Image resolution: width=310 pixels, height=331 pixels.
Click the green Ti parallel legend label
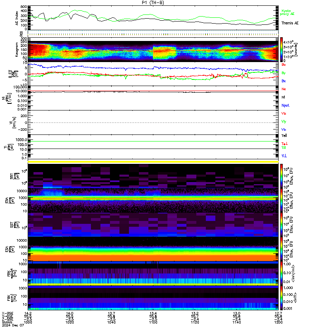pyautogui.click(x=284, y=148)
